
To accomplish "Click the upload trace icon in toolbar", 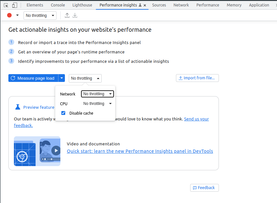I will tap(67, 16).
